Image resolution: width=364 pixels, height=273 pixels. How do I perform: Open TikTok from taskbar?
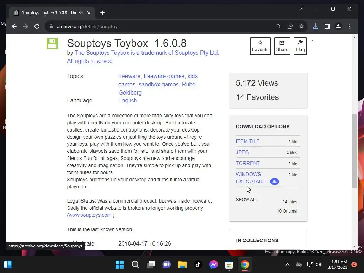[198, 264]
